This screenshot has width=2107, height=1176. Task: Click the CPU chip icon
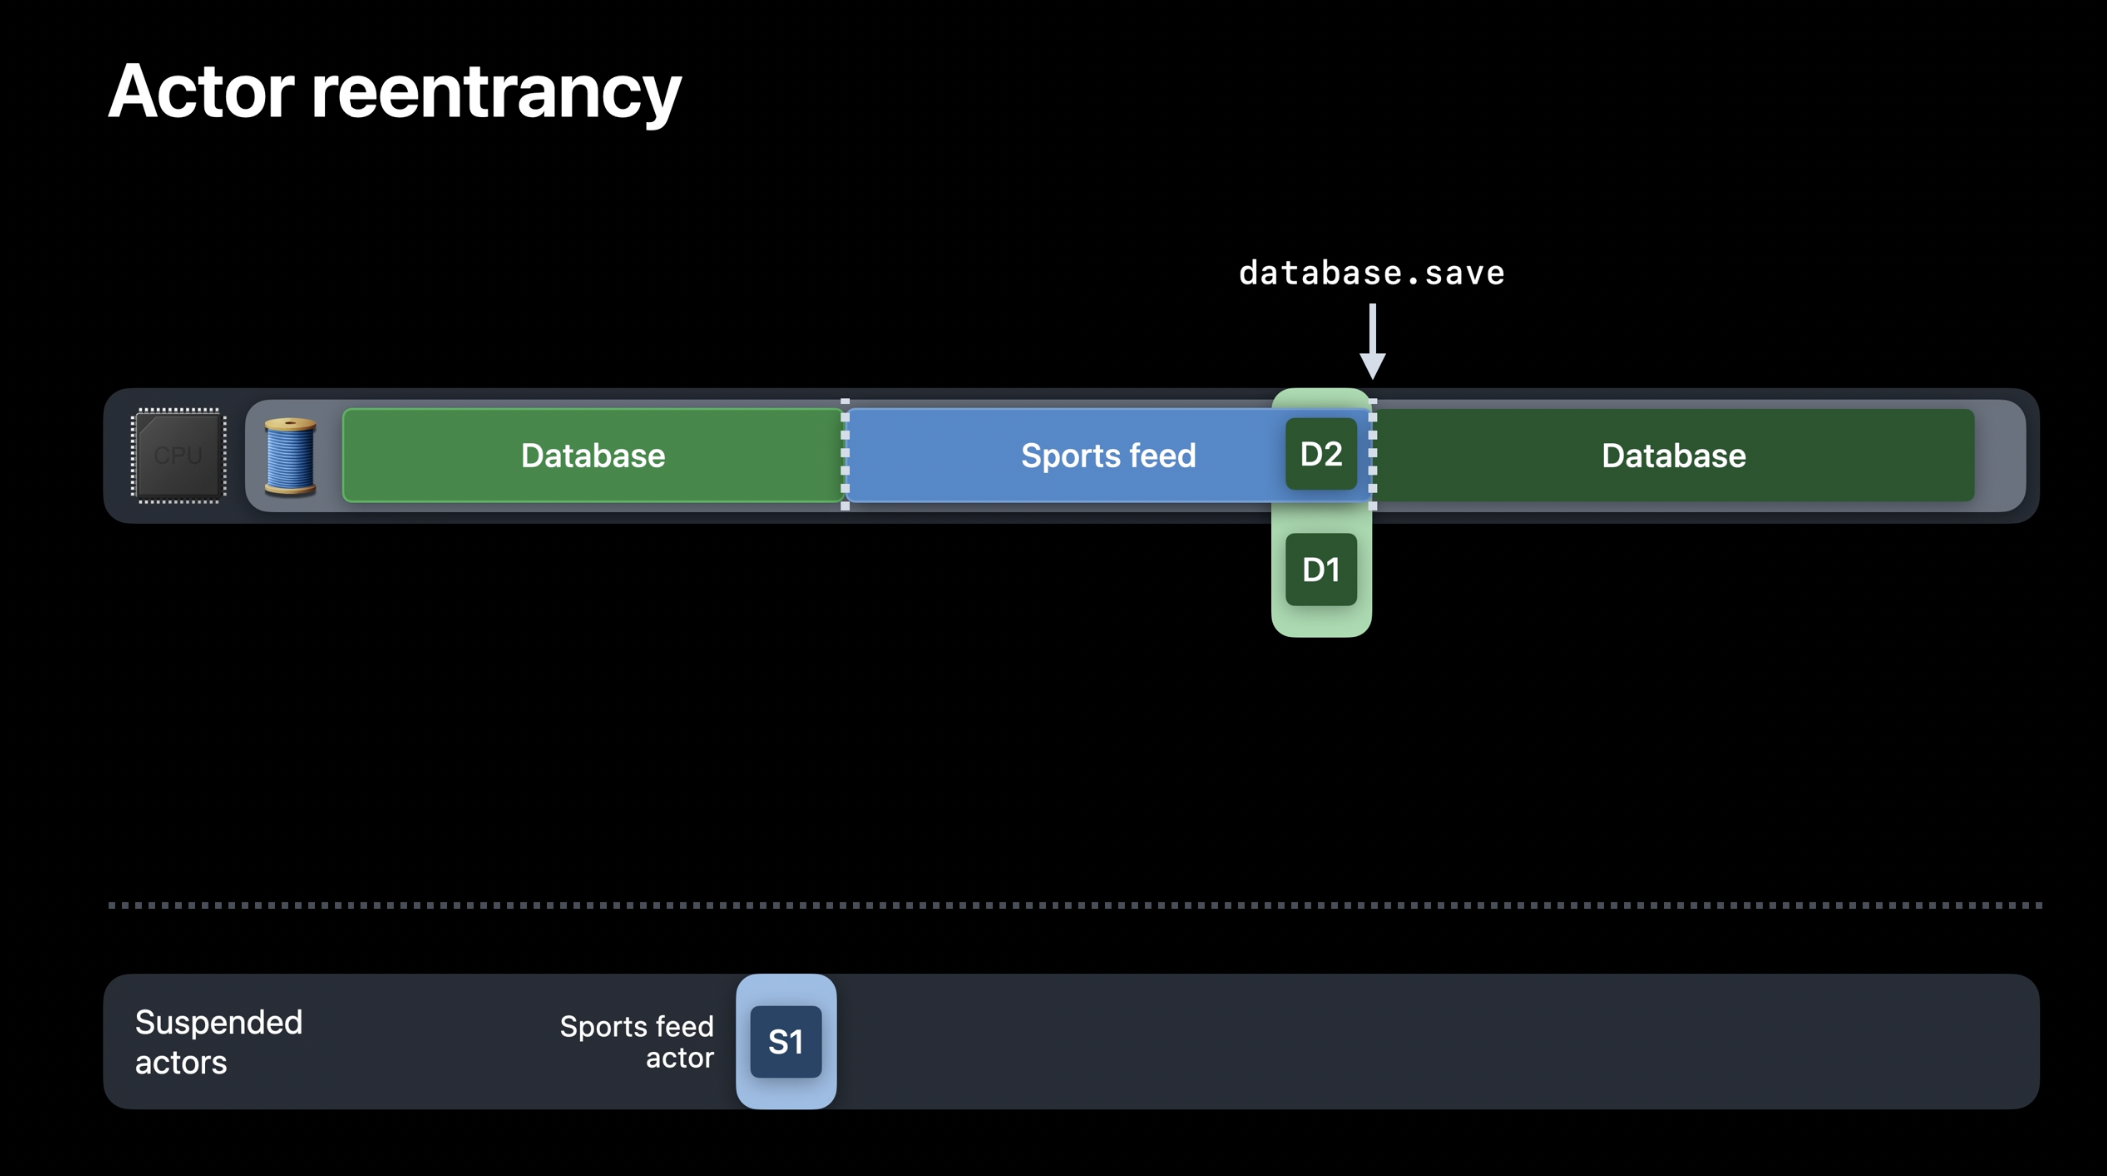(179, 455)
